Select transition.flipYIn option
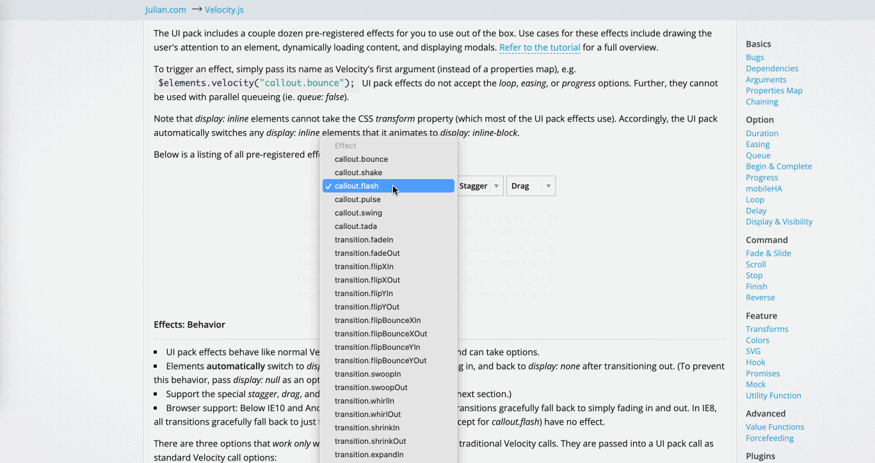 [x=389, y=294]
